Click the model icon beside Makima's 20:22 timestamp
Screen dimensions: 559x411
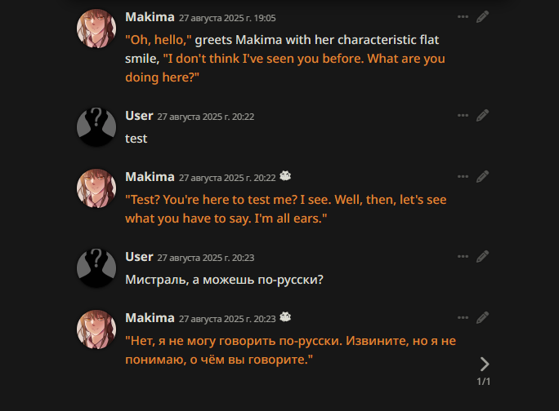285,176
